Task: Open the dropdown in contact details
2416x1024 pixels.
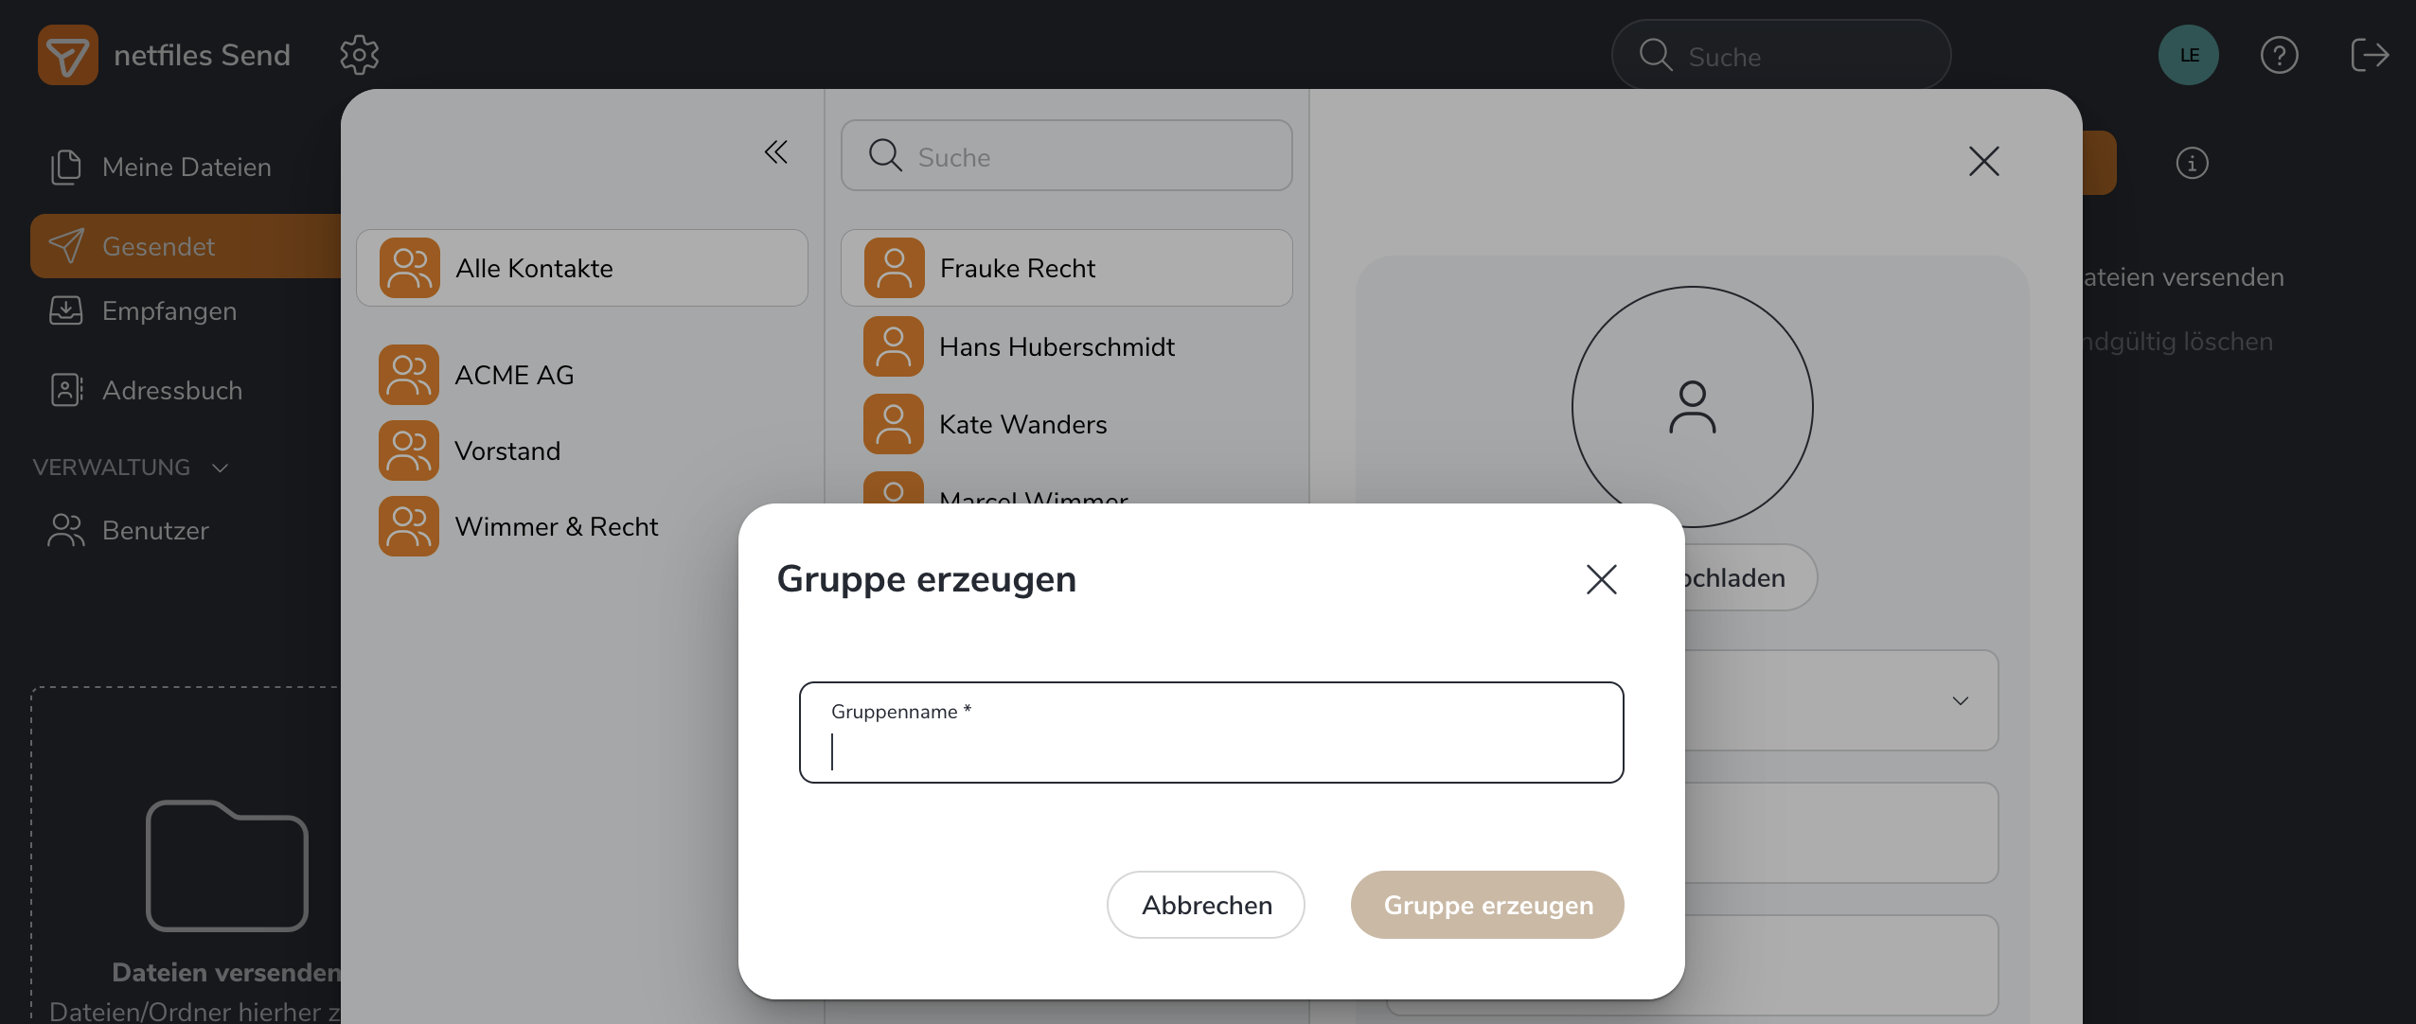Action: 1960,701
